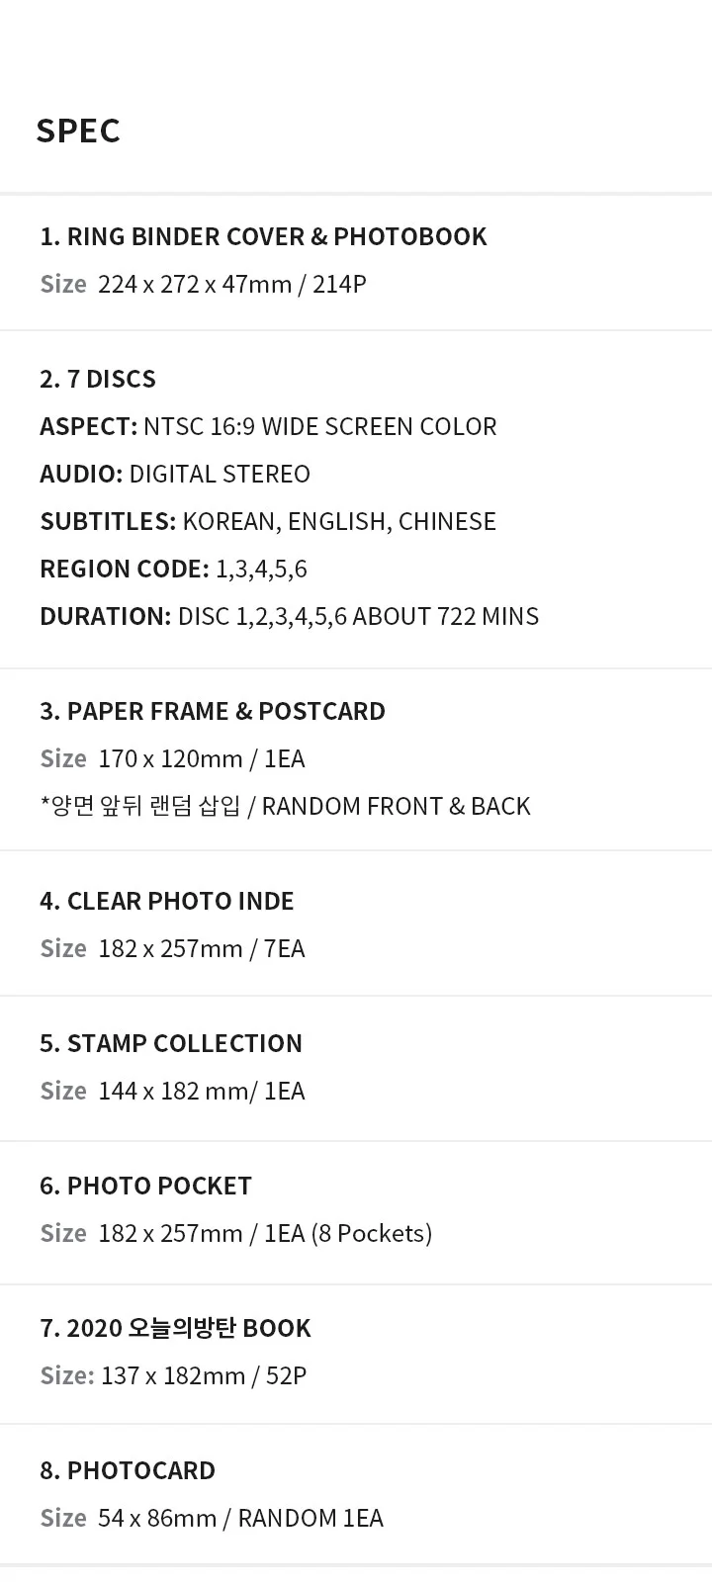
Task: Click the ASPECT NTSC 16:9 line
Action: [268, 426]
